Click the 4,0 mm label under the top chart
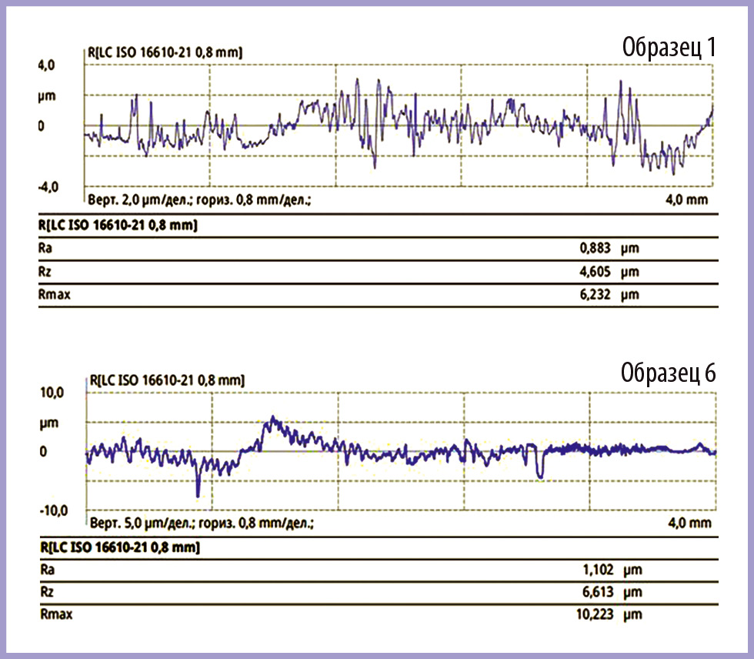 click(686, 199)
